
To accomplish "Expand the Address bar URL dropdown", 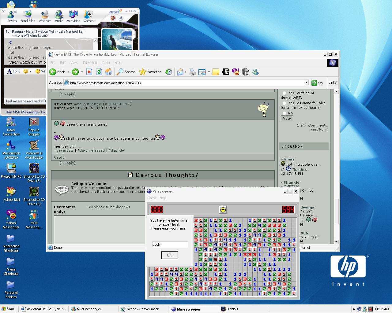I will [x=306, y=83].
